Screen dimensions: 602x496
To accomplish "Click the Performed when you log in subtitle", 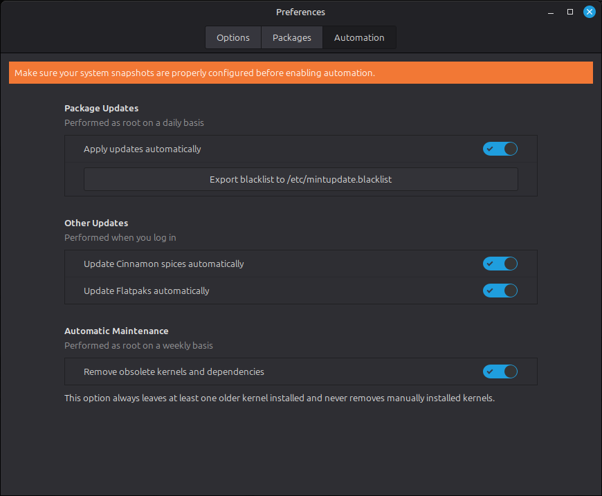I will coord(120,237).
